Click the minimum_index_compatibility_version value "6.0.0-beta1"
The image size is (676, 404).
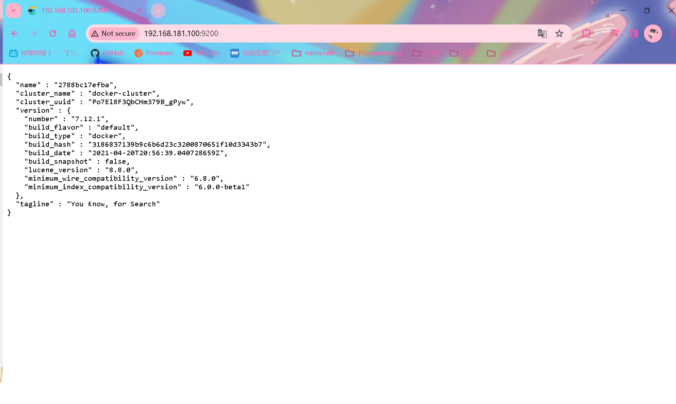[x=222, y=187]
